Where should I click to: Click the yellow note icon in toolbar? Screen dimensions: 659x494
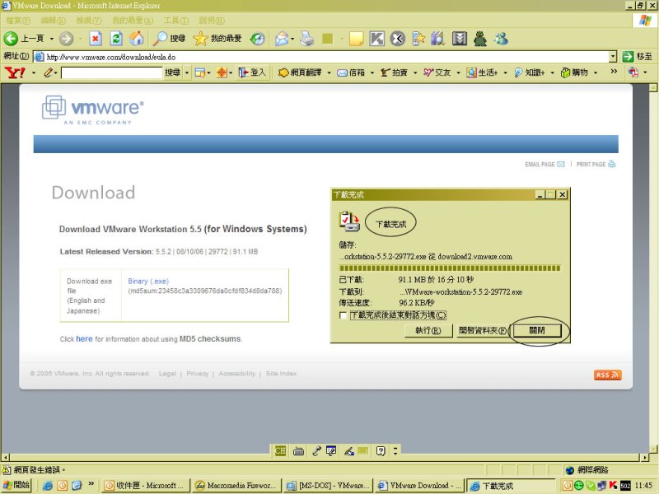357,39
